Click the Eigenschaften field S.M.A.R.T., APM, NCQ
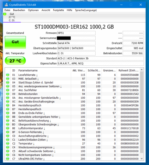Image resolution: width=149 pixels, height=165 pixels. pos(100,64)
